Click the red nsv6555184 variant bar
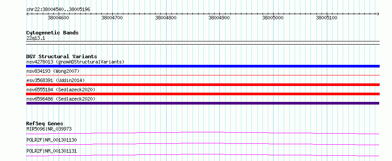 pos(203,94)
